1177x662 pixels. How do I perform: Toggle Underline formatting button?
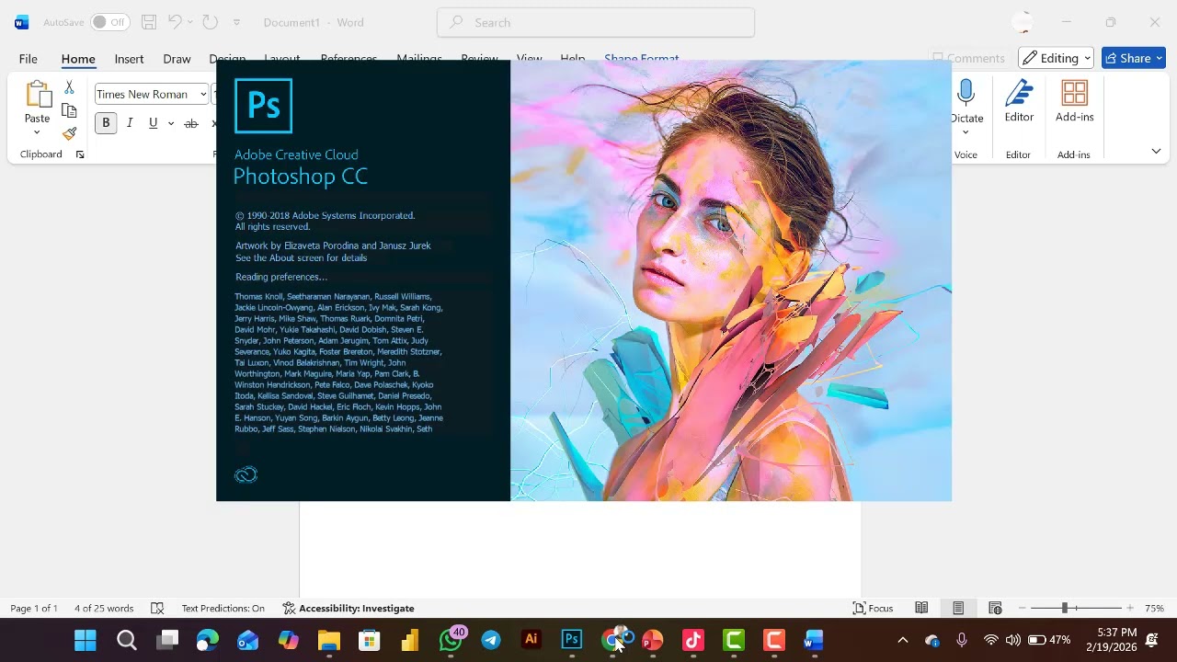coord(153,123)
